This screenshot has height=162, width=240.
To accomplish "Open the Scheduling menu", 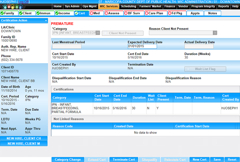I will click(x=129, y=6).
